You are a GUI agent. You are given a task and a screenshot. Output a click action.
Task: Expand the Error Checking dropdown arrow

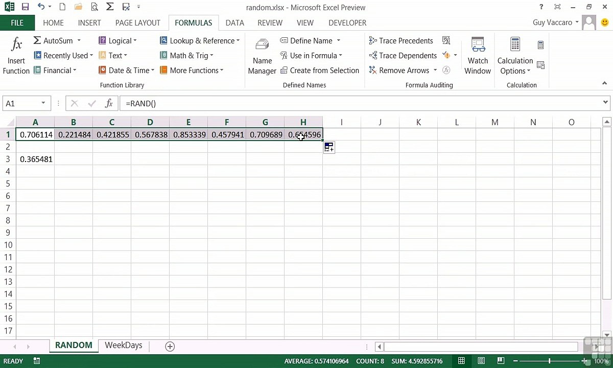[455, 55]
